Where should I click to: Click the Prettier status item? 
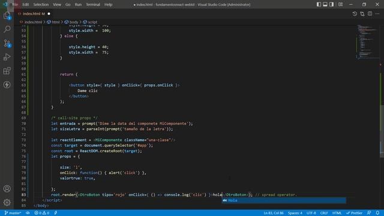[x=354, y=213]
